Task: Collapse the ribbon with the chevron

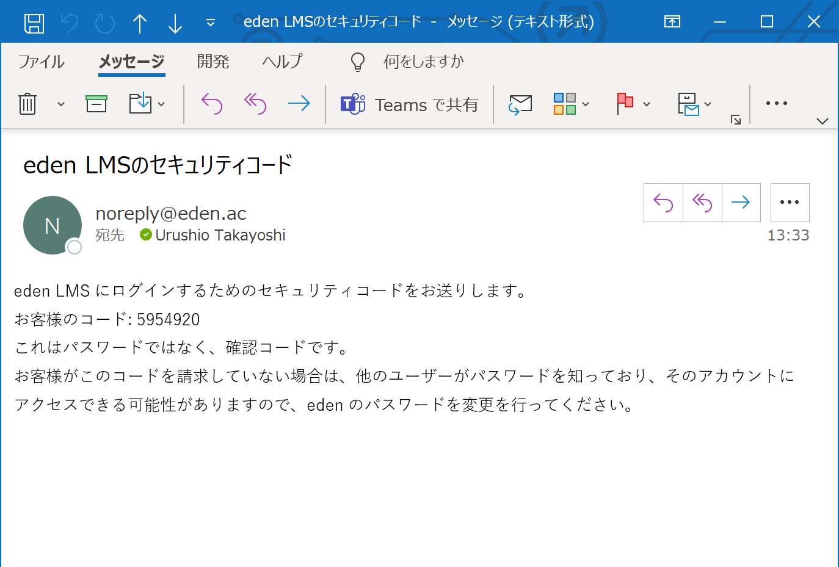Action: coord(823,121)
